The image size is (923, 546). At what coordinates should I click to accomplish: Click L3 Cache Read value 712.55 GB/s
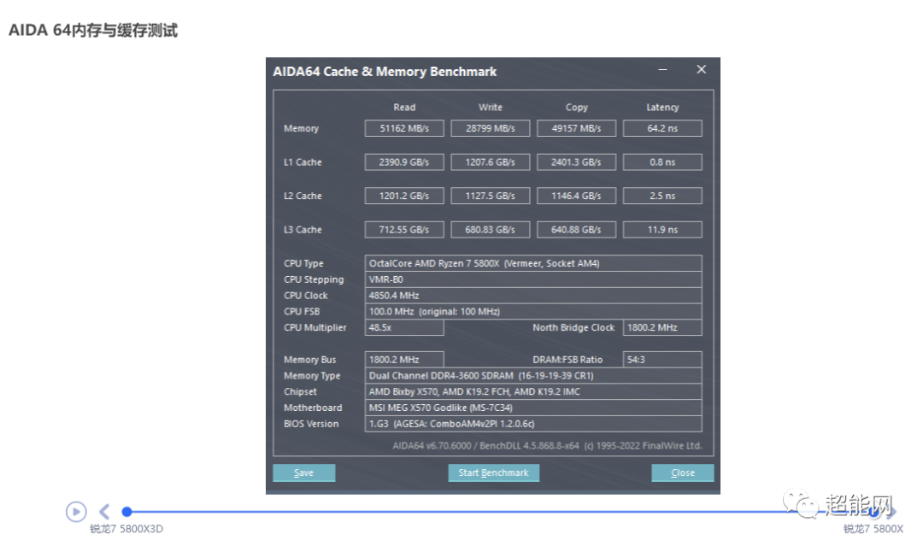(x=404, y=230)
